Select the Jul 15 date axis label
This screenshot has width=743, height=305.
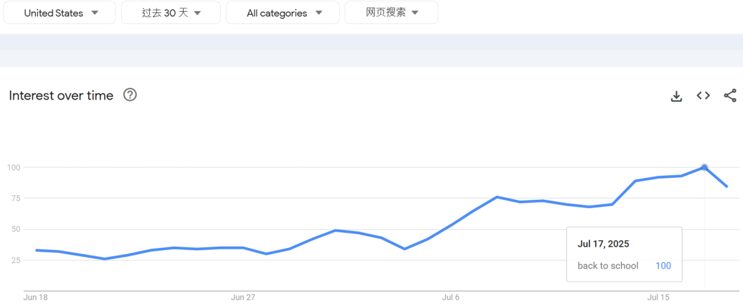pos(658,297)
